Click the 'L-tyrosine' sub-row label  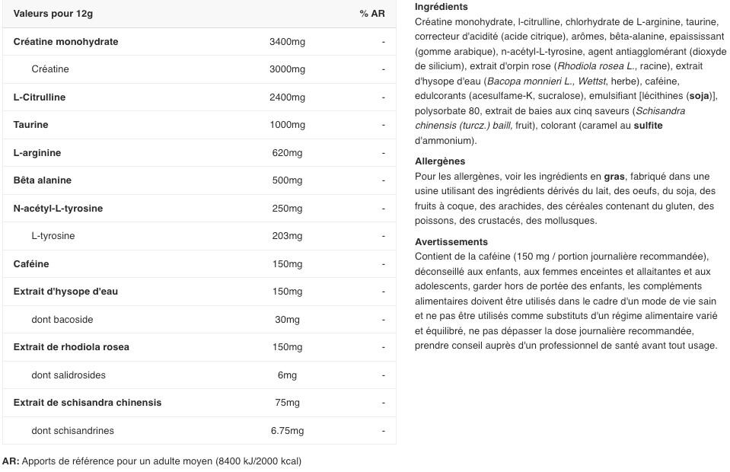53,236
